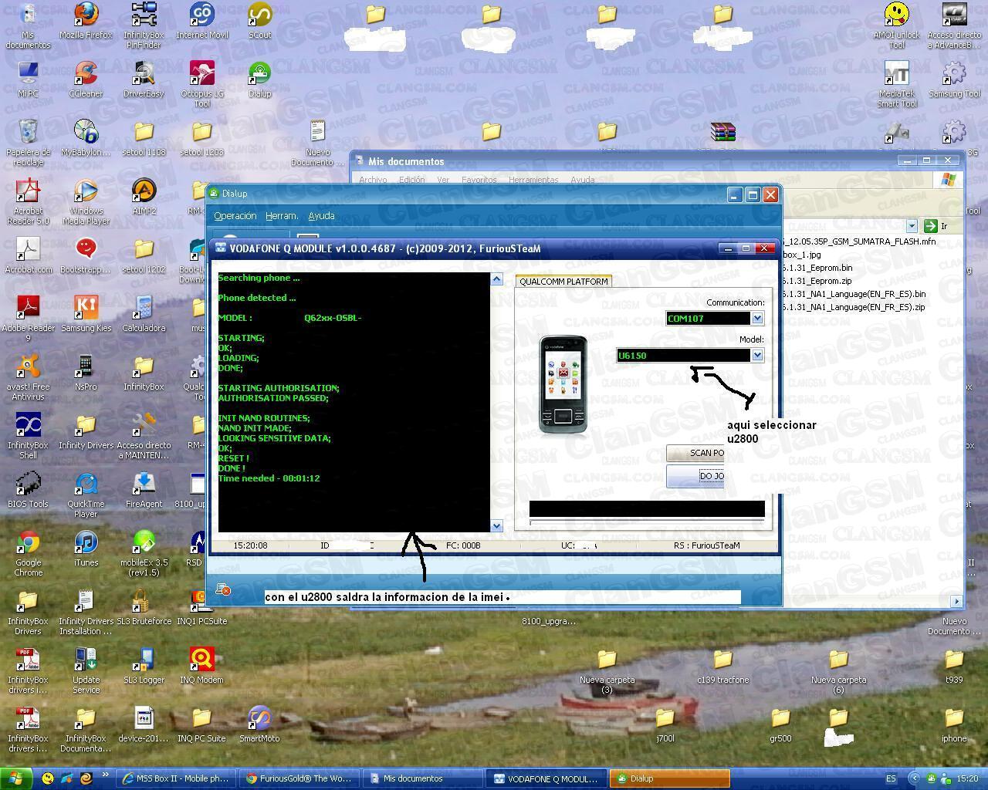The image size is (988, 790).
Task: Open AMOI unlock Tool desktop icon
Action: click(x=896, y=25)
